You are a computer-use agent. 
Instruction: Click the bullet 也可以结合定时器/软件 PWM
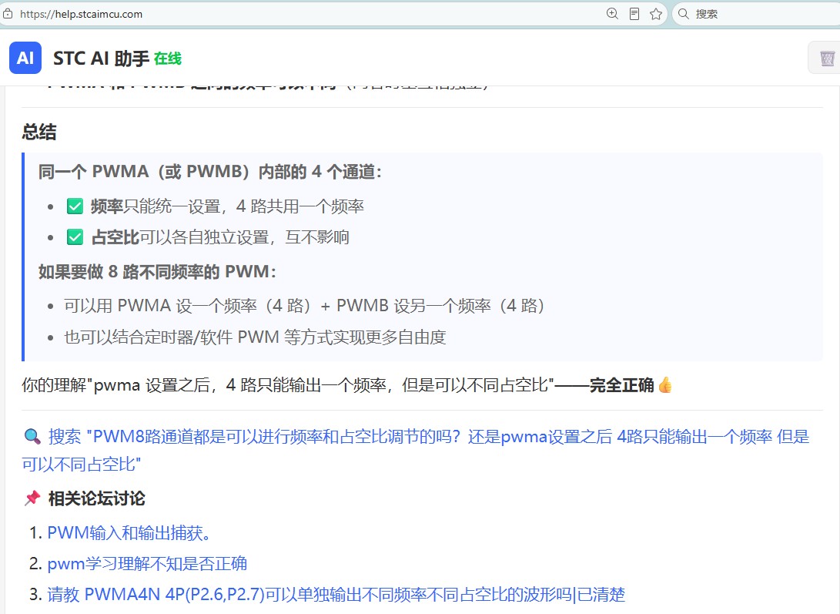click(255, 337)
